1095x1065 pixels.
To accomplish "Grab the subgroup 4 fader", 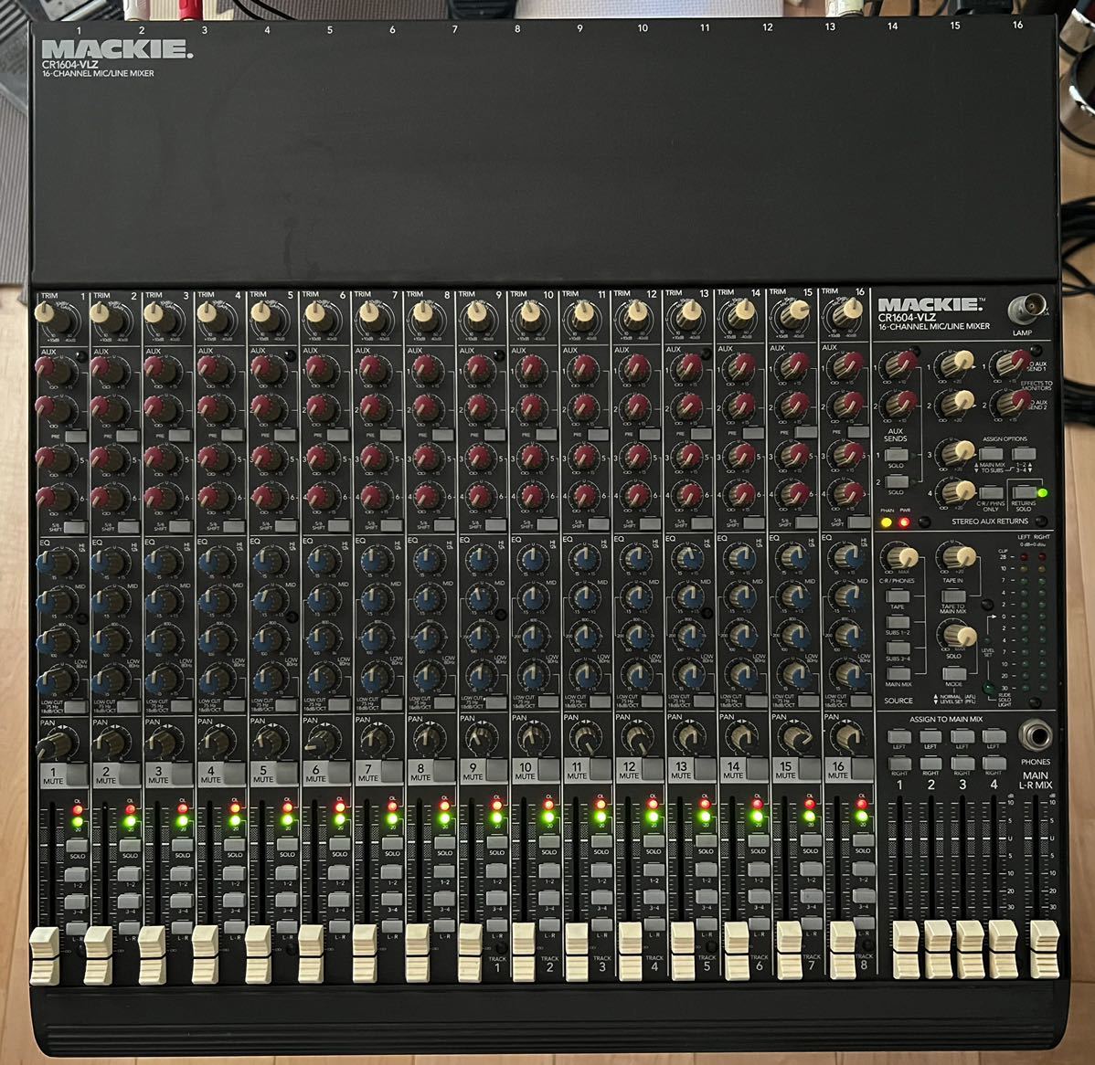I will [1003, 949].
